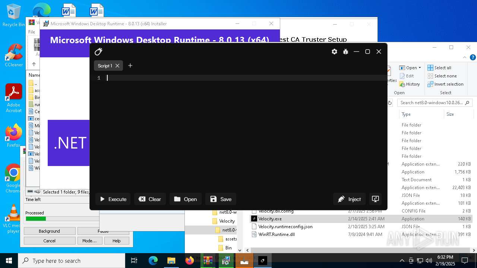Click the screen icon beside Inject
This screenshot has width=477, height=268.
(375, 199)
